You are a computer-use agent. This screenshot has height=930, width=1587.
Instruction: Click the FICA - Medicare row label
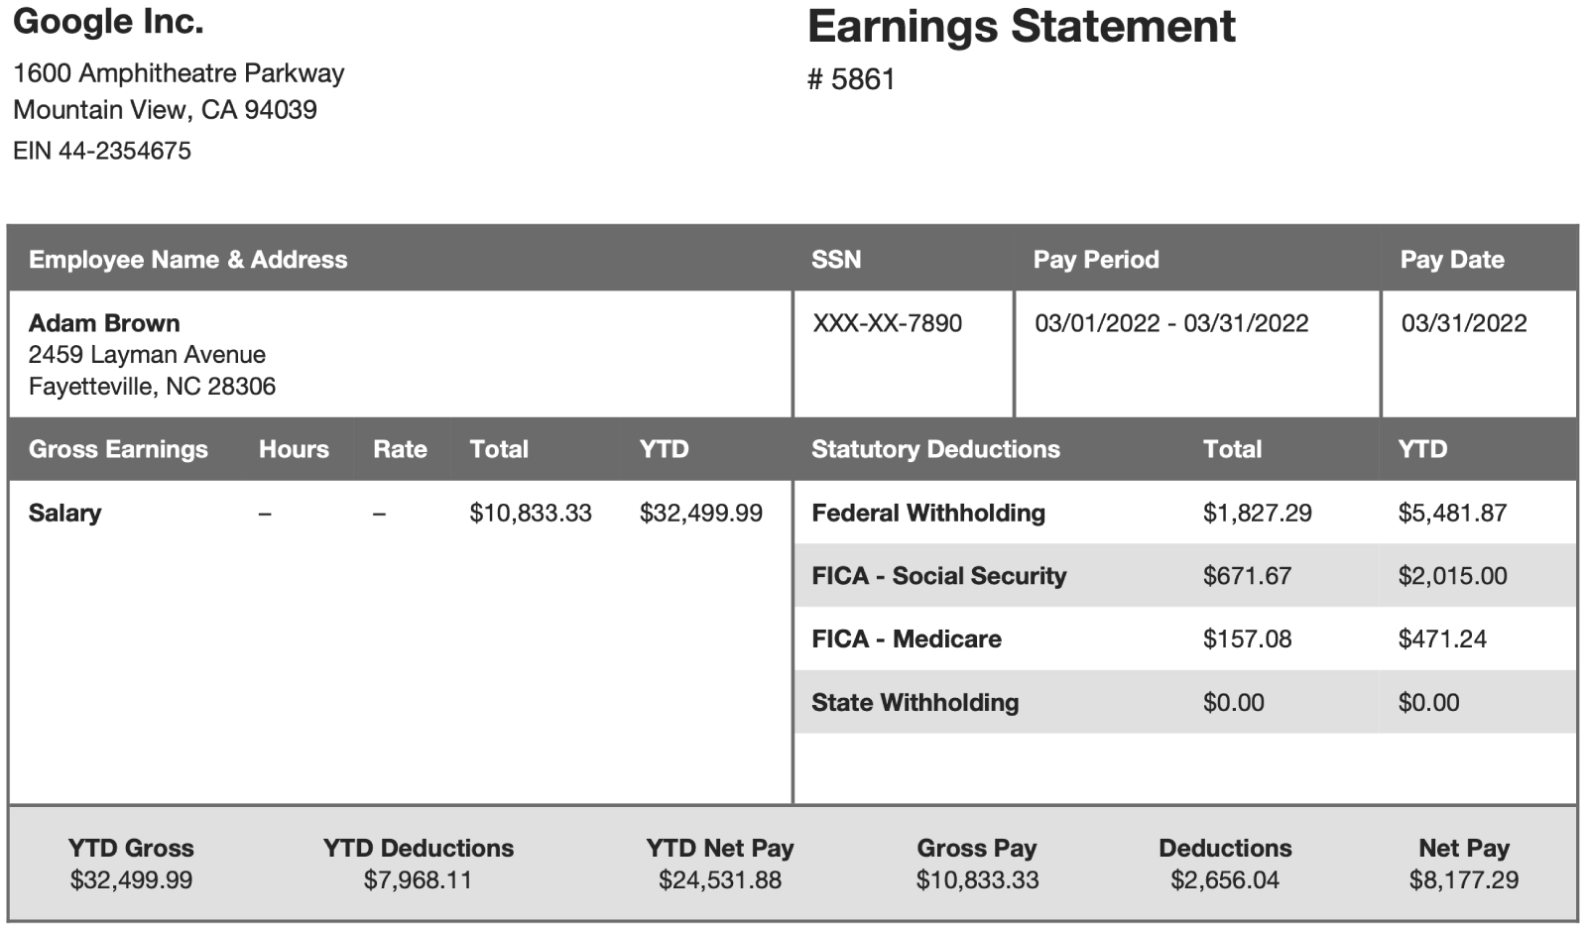point(906,639)
